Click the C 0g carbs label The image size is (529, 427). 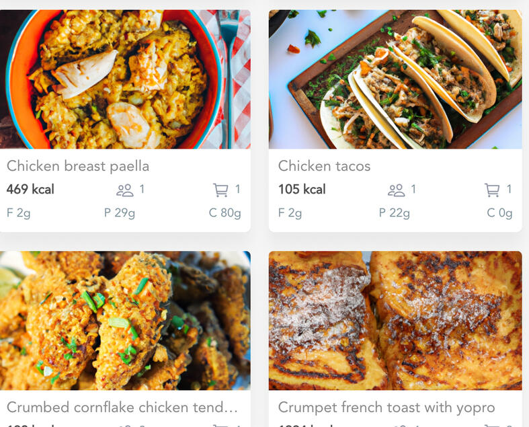(499, 213)
